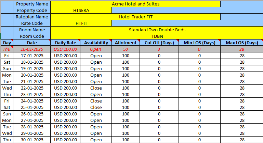This screenshot has width=263, height=143.
Task: Click the Thu day cell in the 16-01-2025 row
Action: tap(7, 49)
